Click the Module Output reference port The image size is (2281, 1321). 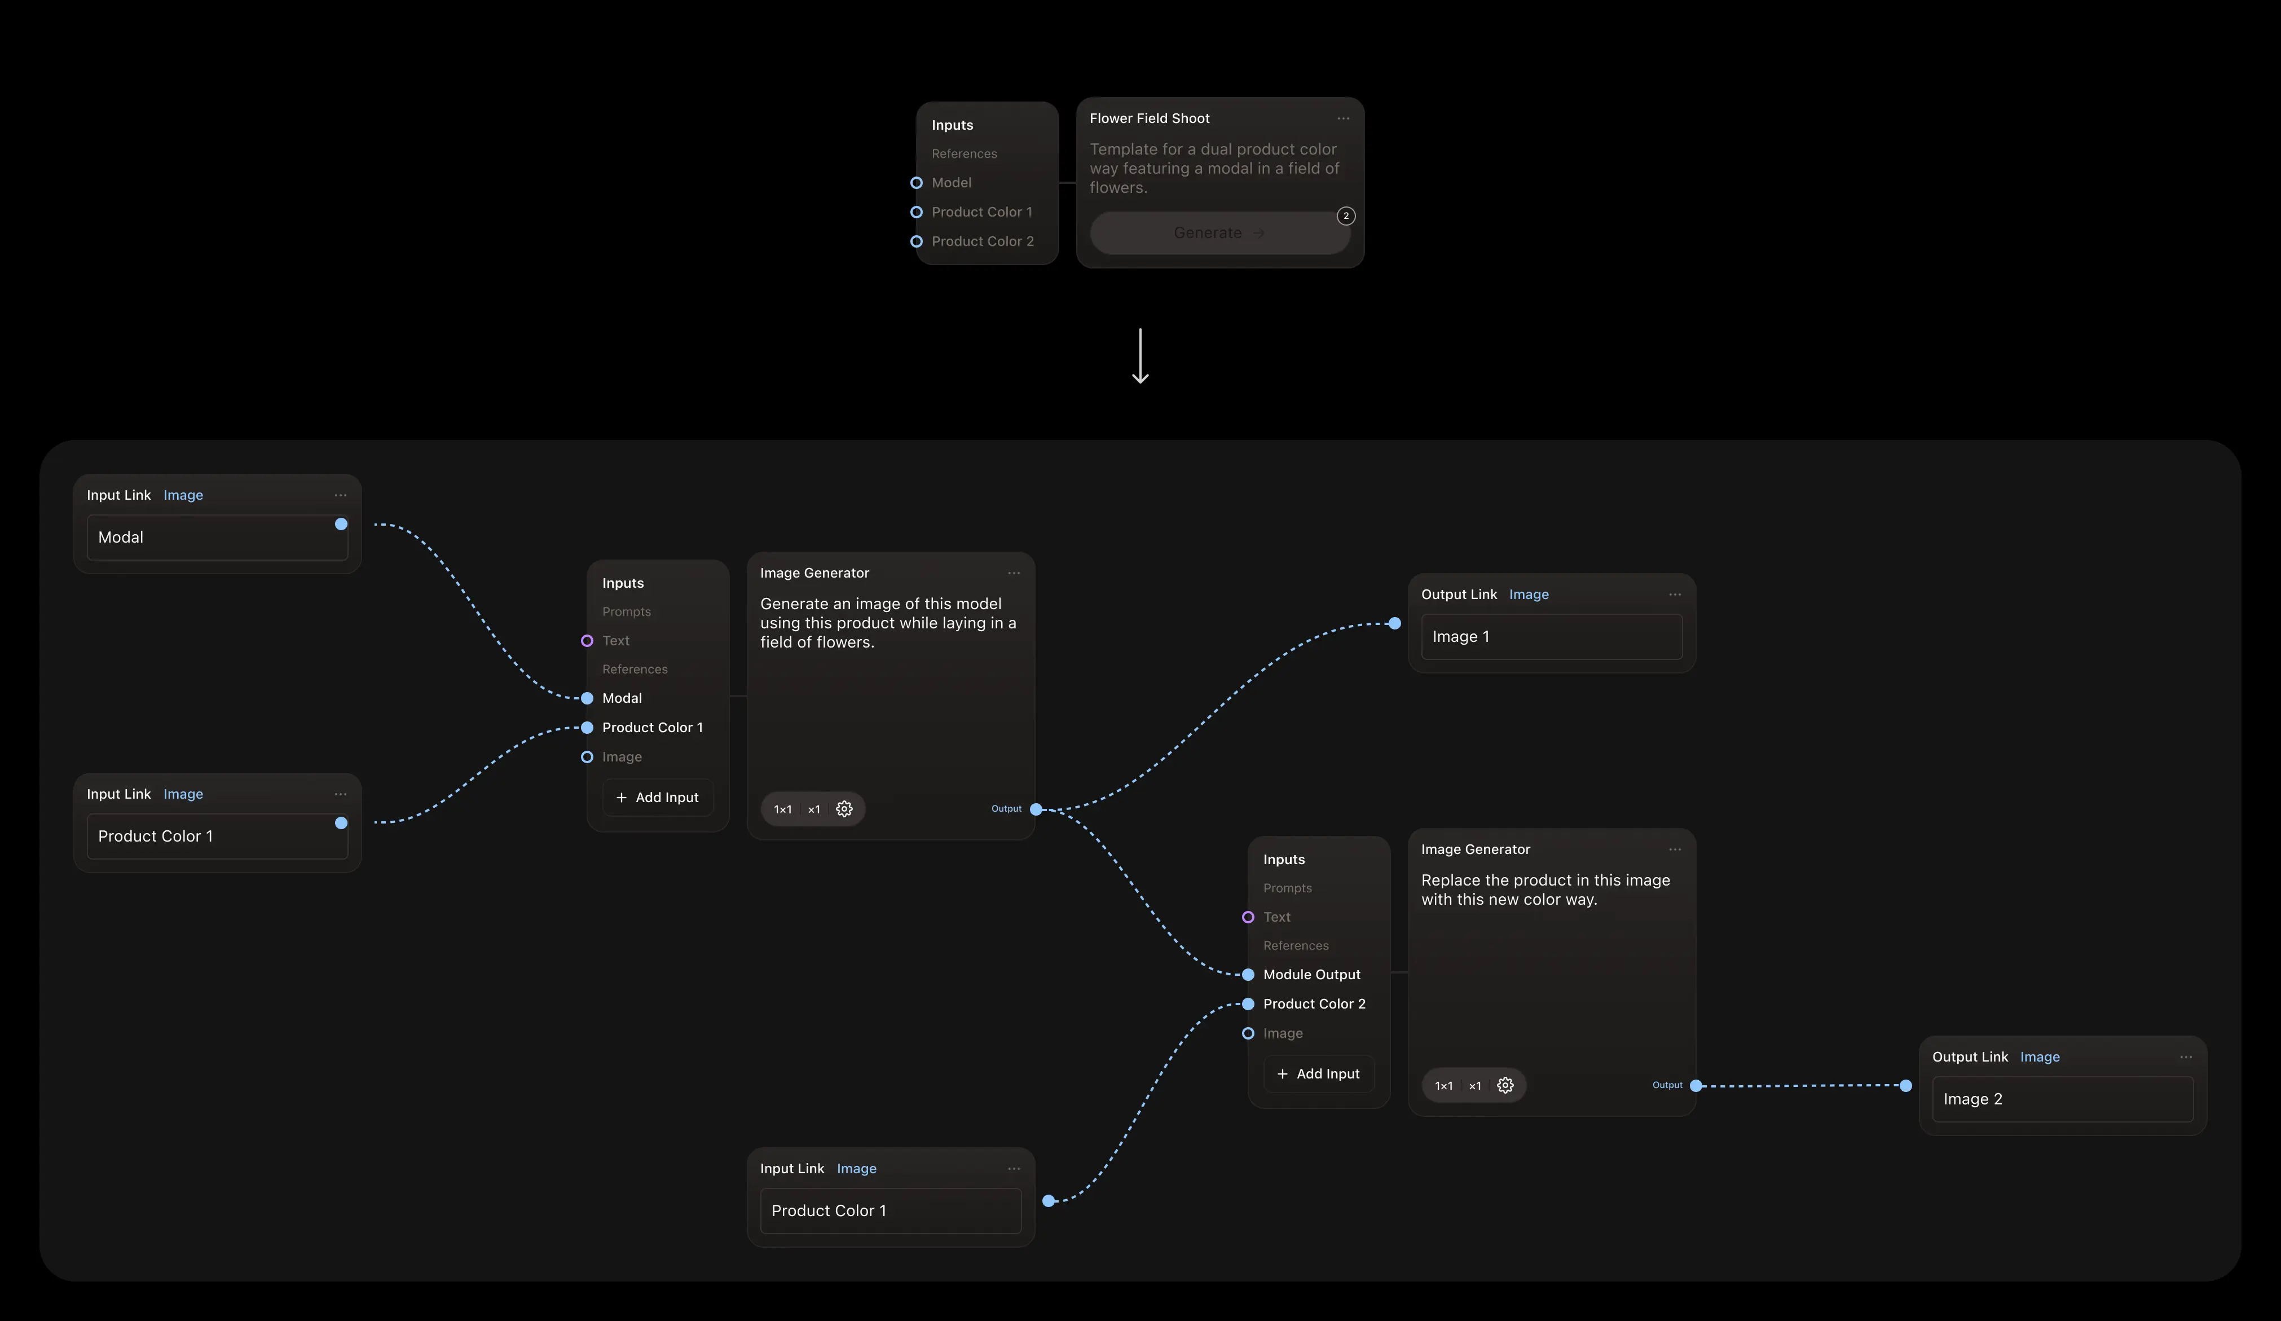1248,975
